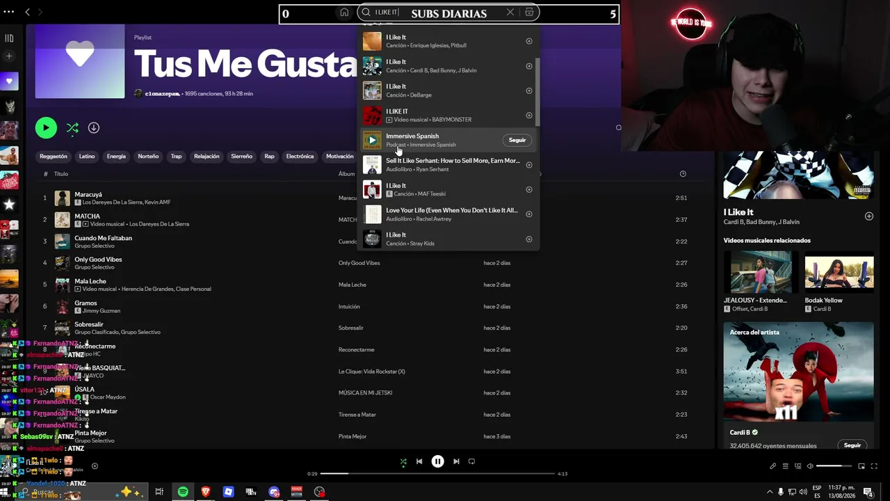Image resolution: width=890 pixels, height=501 pixels.
Task: Click the duration clock column header
Action: click(x=683, y=174)
